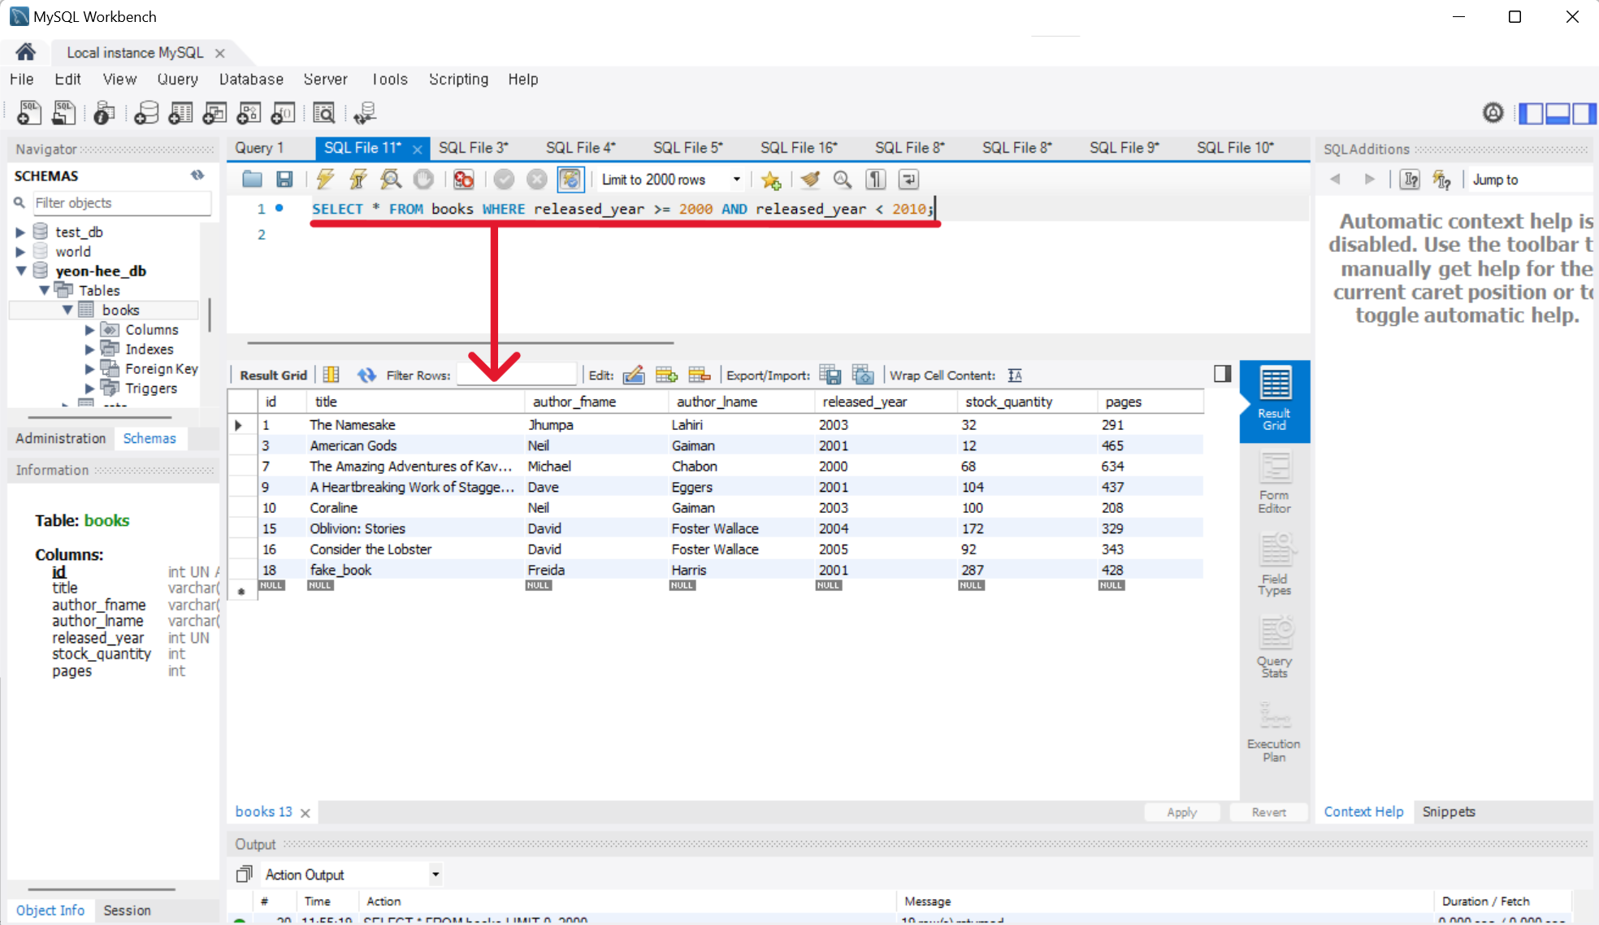This screenshot has width=1599, height=925.
Task: Create a new table icon
Action: 180,113
